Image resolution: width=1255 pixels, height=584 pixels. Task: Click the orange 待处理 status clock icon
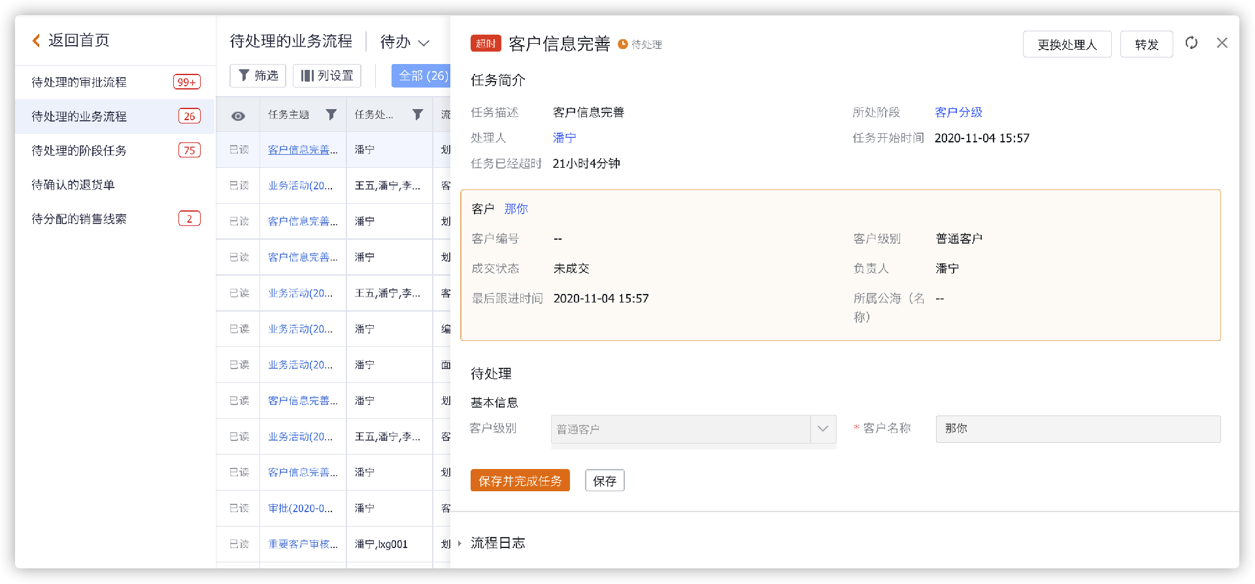(623, 44)
